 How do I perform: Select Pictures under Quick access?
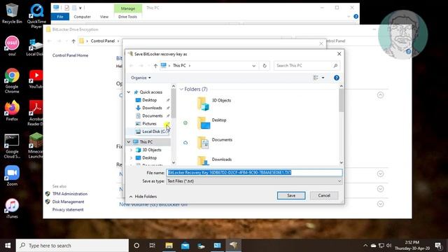pyautogui.click(x=149, y=124)
